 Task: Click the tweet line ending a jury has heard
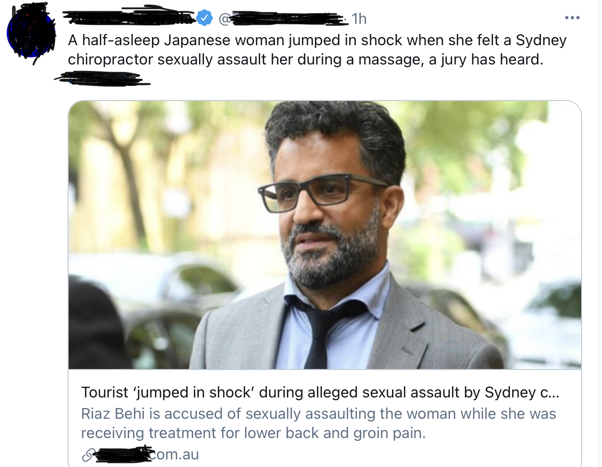[306, 60]
